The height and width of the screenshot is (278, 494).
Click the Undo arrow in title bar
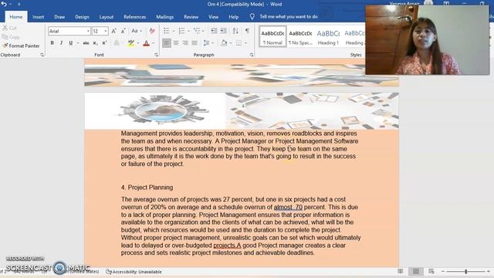4,4
